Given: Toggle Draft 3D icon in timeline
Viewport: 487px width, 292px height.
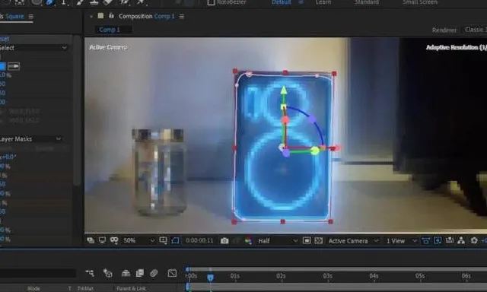Looking at the screenshot, I should click(107, 273).
